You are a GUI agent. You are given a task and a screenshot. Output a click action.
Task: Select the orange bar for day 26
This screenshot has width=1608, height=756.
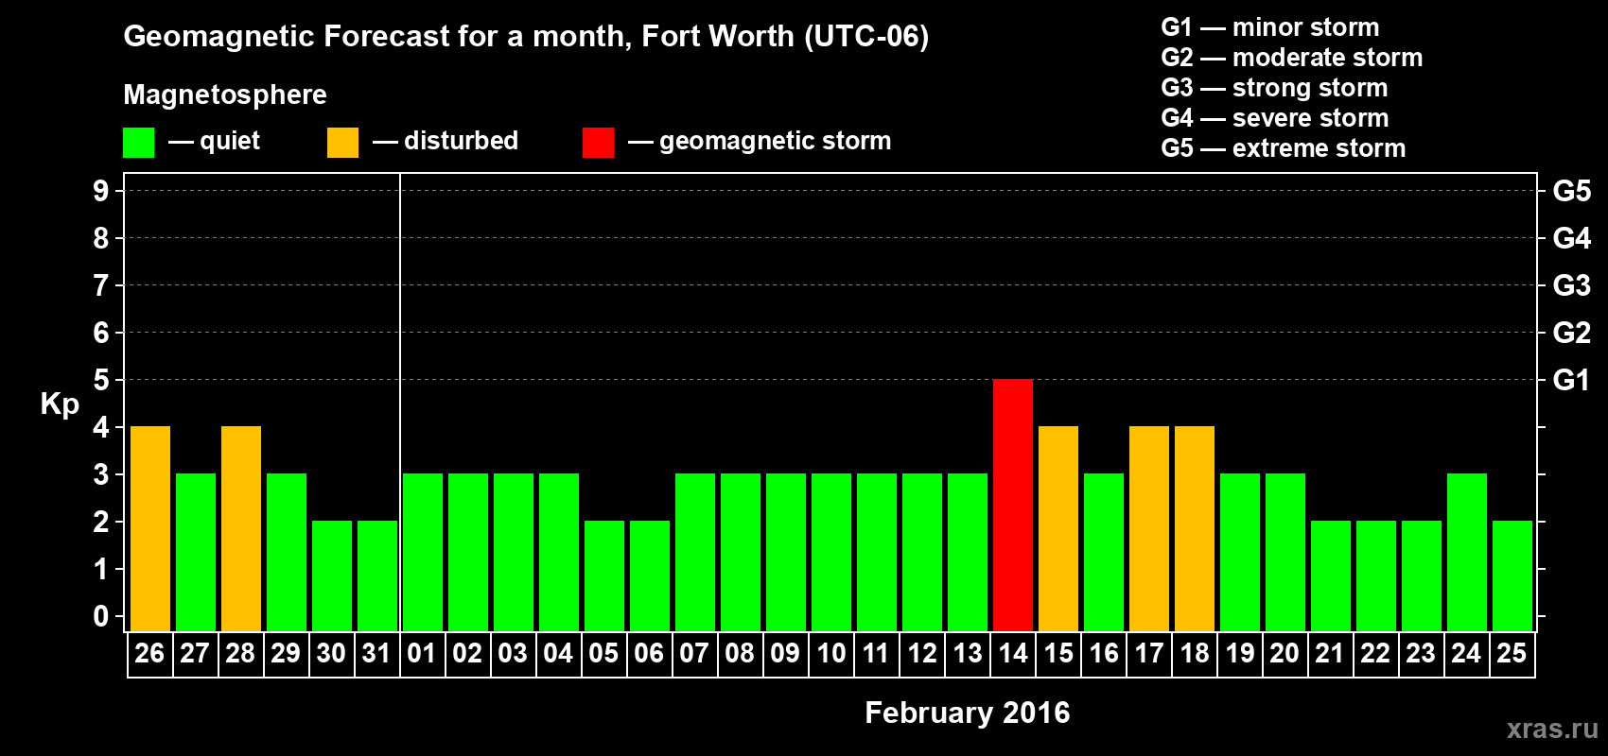[150, 528]
